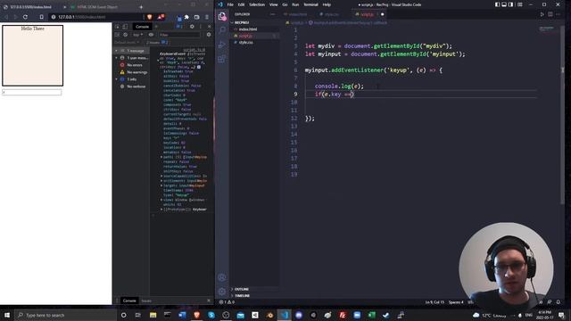Select the No verbose row in the console sidebar
Viewport: 571px width, 321px height.
pyautogui.click(x=132, y=86)
